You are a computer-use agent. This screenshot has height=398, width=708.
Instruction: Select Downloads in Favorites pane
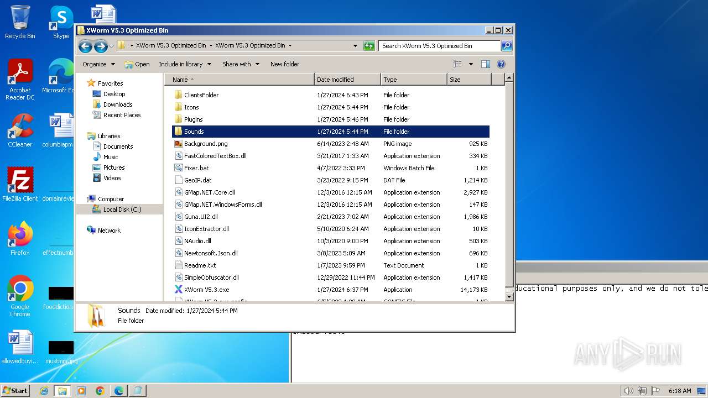coord(117,104)
